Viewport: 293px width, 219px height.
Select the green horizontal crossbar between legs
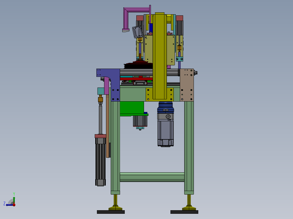tap(152, 177)
